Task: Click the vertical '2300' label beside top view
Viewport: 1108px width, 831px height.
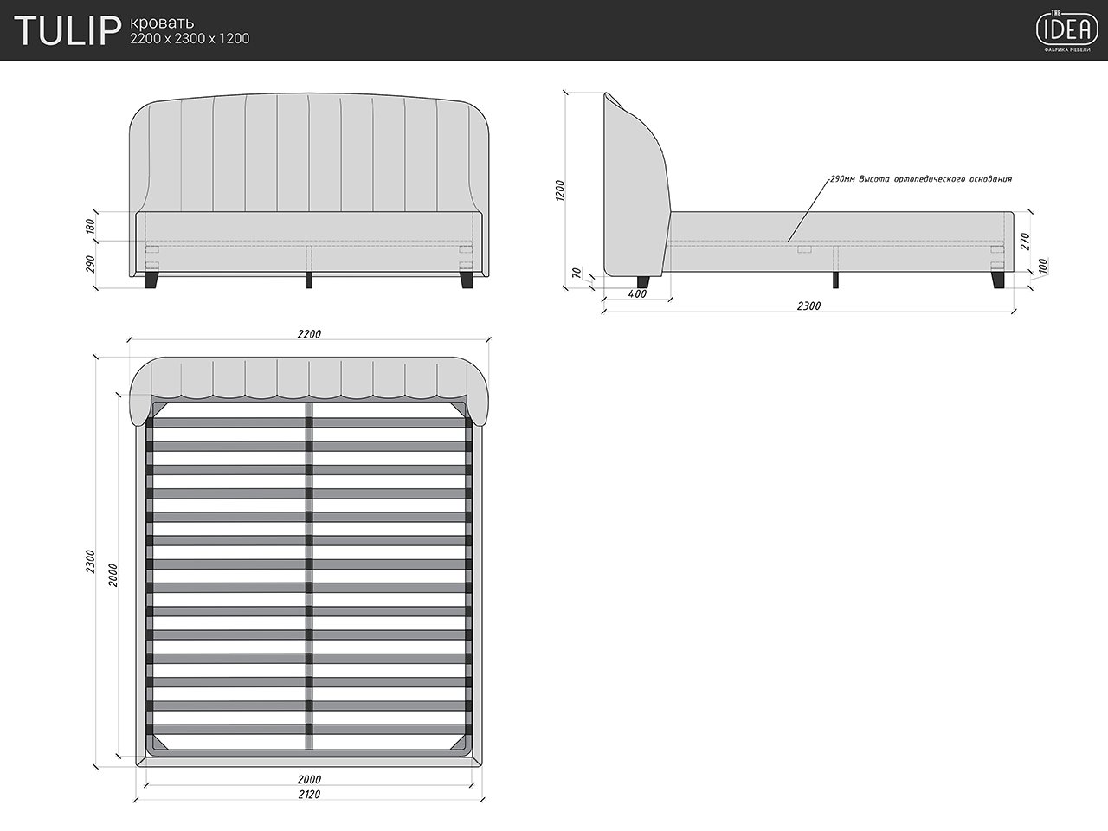Action: [x=89, y=561]
